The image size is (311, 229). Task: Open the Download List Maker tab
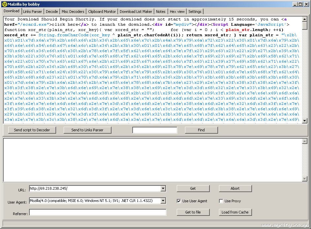(136, 12)
